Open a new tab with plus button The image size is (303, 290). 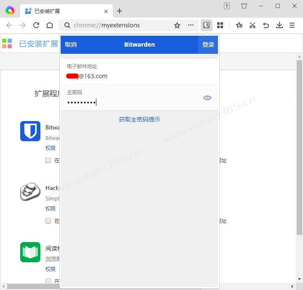[120, 11]
